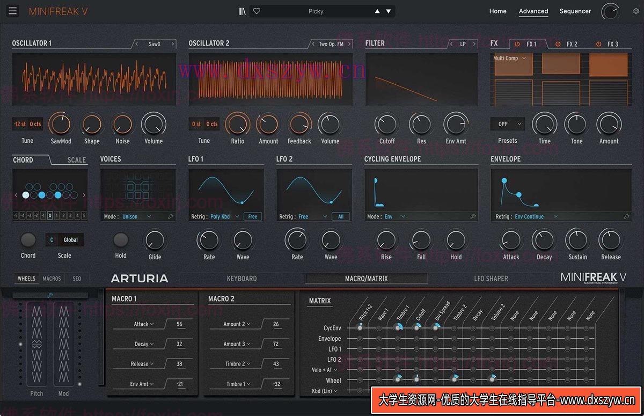Open the hamburger main menu
Screen dimensions: 644x416
(x=13, y=11)
